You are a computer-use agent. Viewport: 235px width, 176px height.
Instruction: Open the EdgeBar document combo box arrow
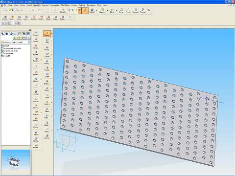point(29,42)
